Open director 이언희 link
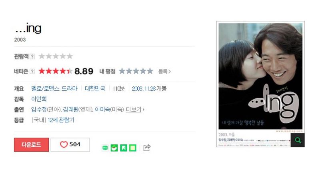This screenshot has width=320, height=172. [x=39, y=99]
